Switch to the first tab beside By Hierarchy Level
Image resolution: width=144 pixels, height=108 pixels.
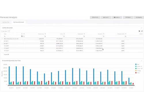click(6, 22)
